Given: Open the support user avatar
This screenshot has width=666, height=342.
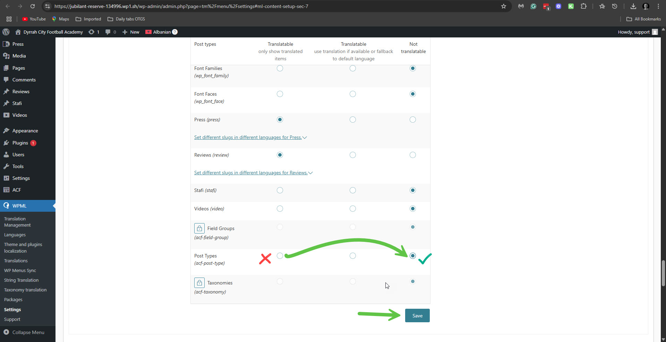Looking at the screenshot, I should tap(655, 32).
